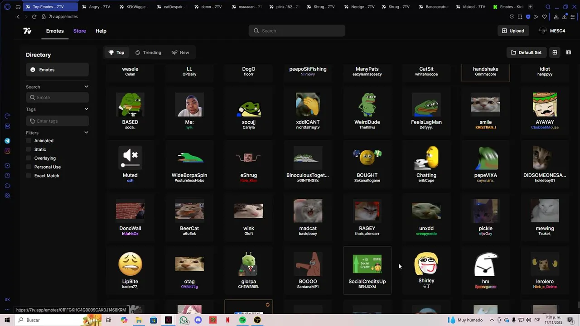Open Telegram in browser sidebar
This screenshot has height=326, width=580.
click(x=7, y=141)
